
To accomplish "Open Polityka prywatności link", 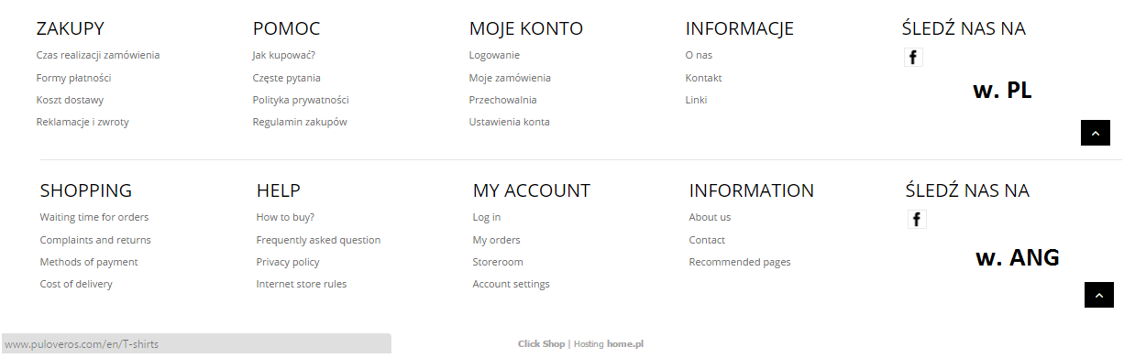I will coord(301,100).
